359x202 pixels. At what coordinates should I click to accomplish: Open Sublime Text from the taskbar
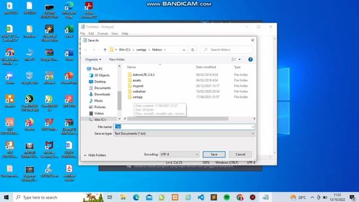tap(214, 197)
